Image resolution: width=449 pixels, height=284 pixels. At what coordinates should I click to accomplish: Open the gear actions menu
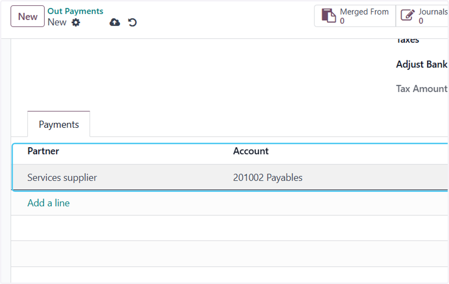76,22
